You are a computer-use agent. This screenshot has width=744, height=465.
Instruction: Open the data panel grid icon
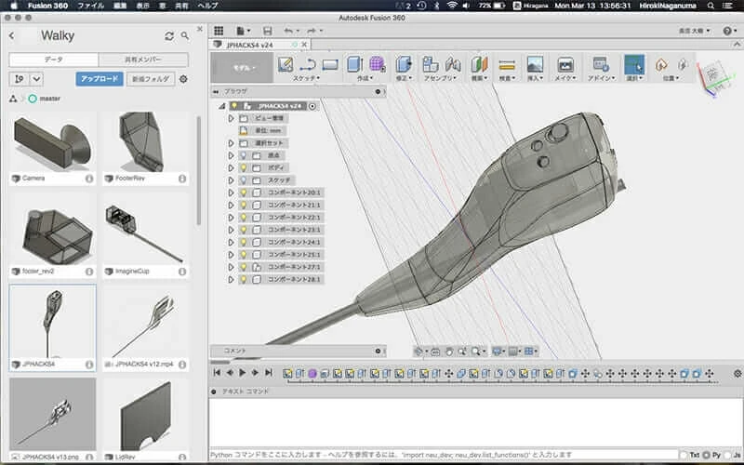coord(218,31)
